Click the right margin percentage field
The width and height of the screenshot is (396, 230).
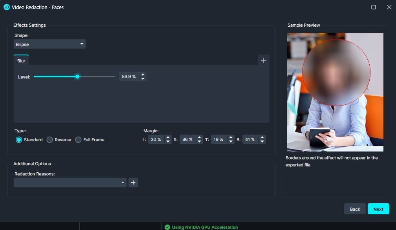click(188, 139)
